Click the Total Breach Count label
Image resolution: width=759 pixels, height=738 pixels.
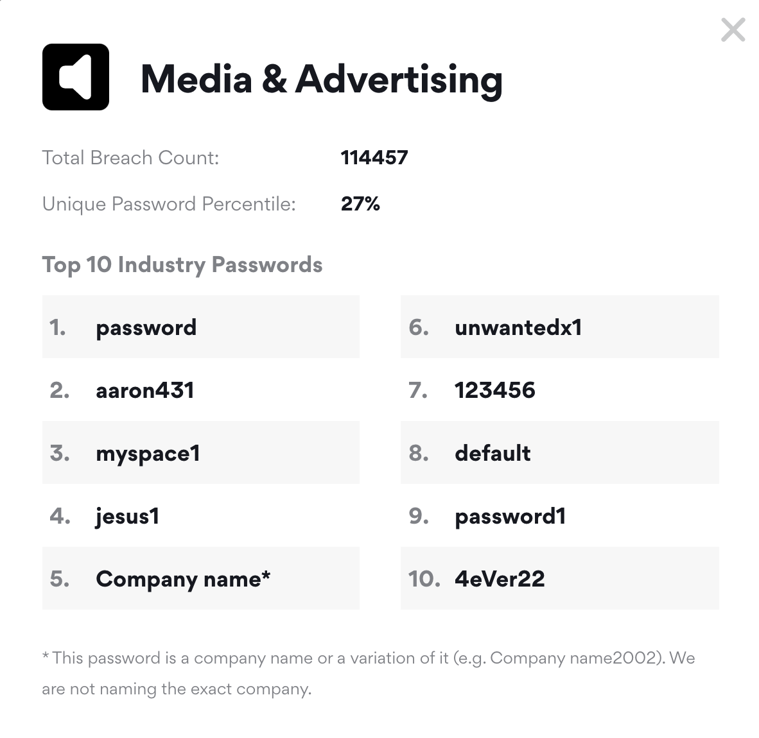(x=130, y=158)
